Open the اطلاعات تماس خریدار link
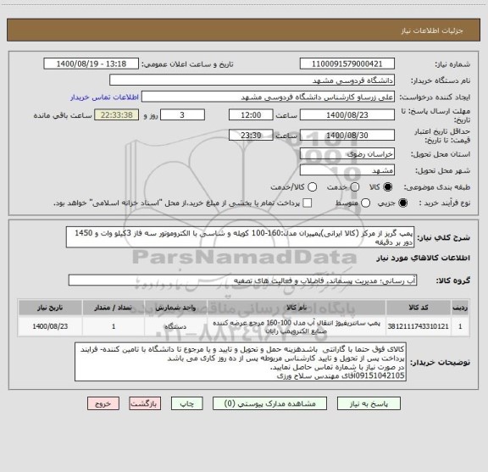This screenshot has height=472, width=488. pos(104,97)
